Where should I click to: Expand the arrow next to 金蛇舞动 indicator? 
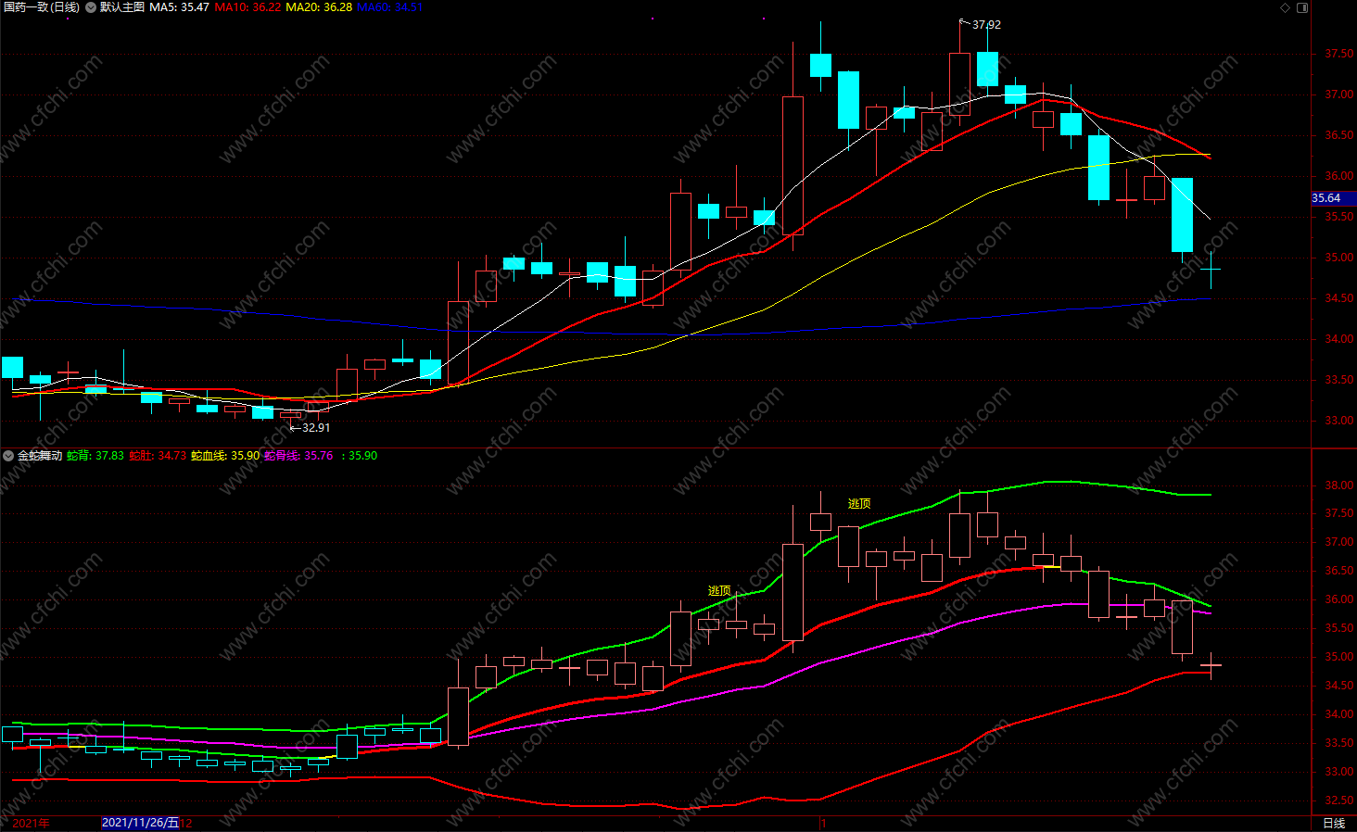(x=9, y=456)
